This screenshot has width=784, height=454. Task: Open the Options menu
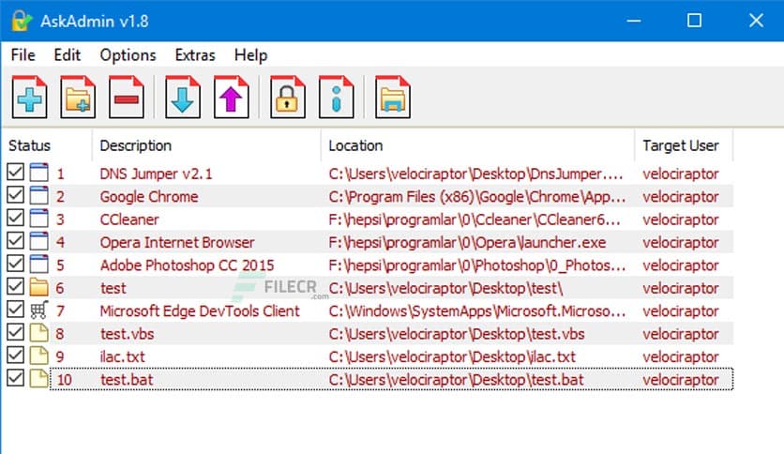tap(128, 55)
